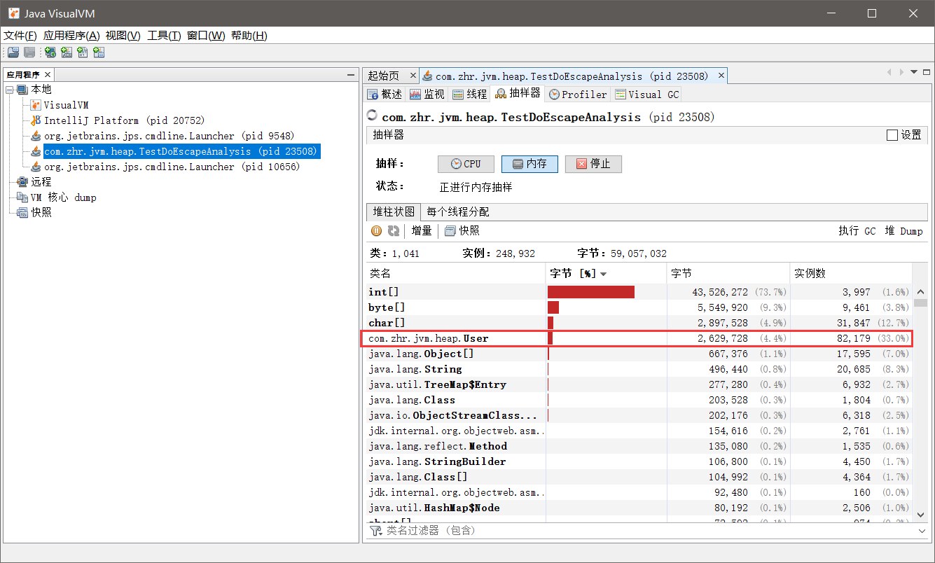
Task: Click the Load snapshot toolbar icon
Action: [x=13, y=52]
